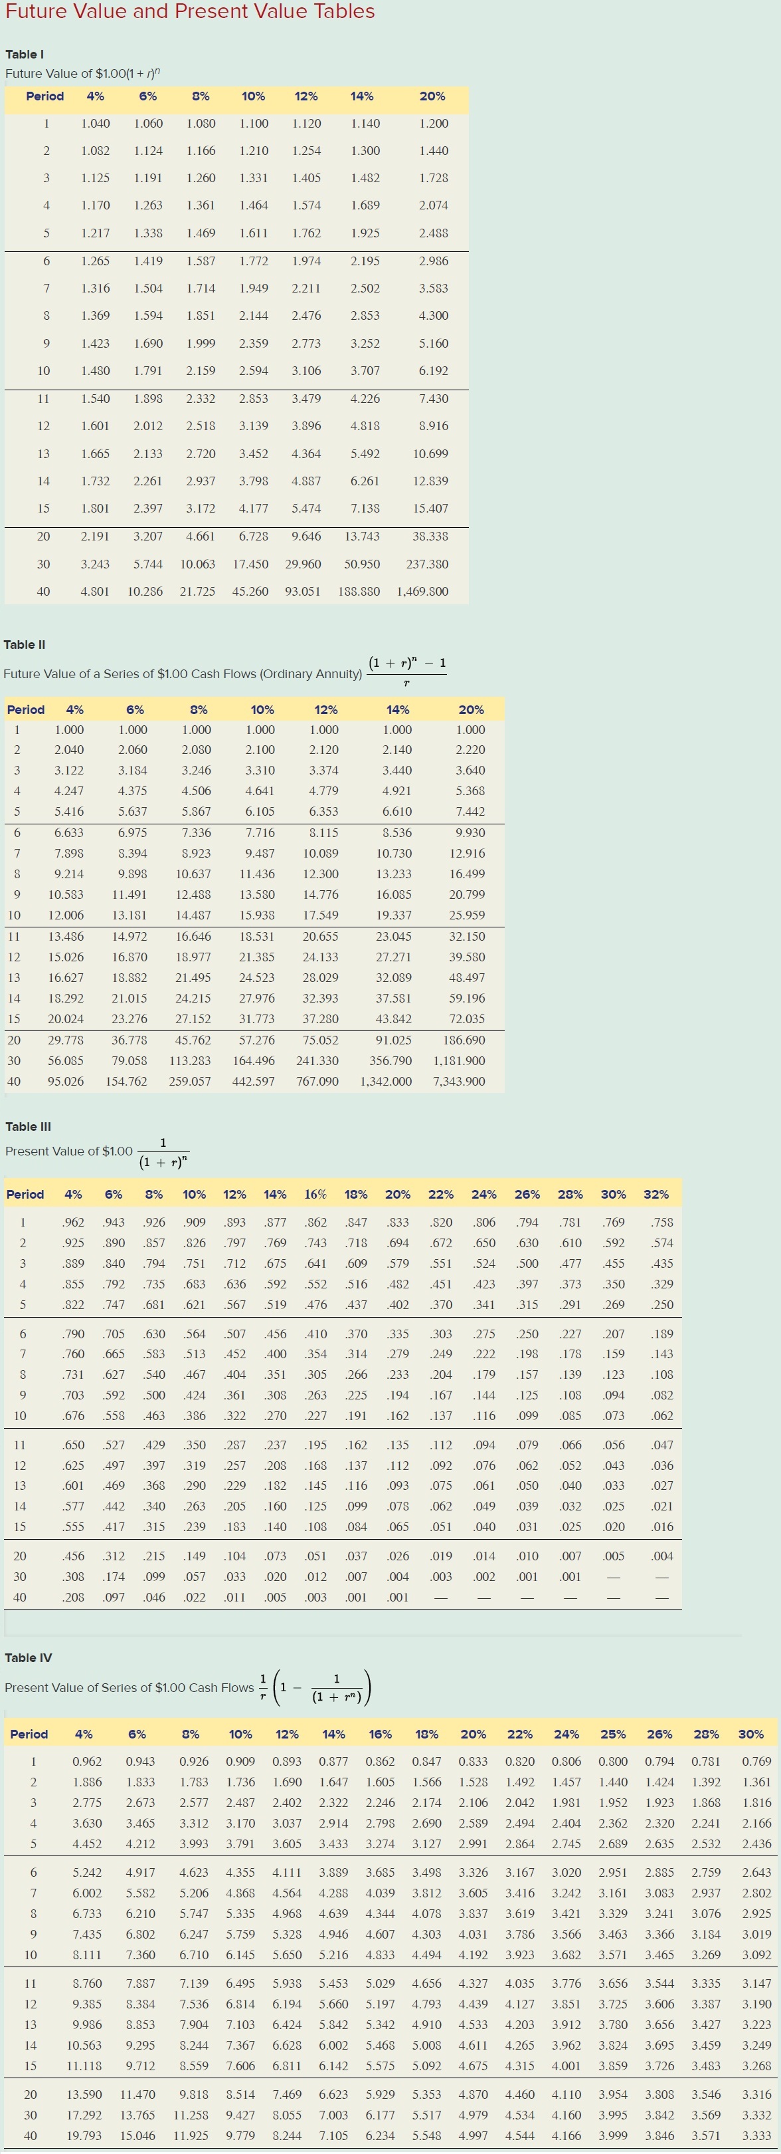Click the value 237.380 in Table I
This screenshot has width=781, height=2154.
[428, 564]
